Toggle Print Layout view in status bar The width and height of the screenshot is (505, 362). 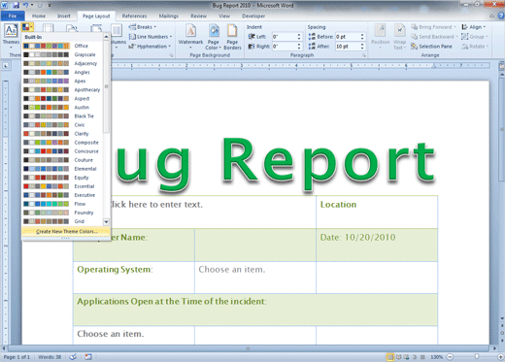click(x=390, y=357)
